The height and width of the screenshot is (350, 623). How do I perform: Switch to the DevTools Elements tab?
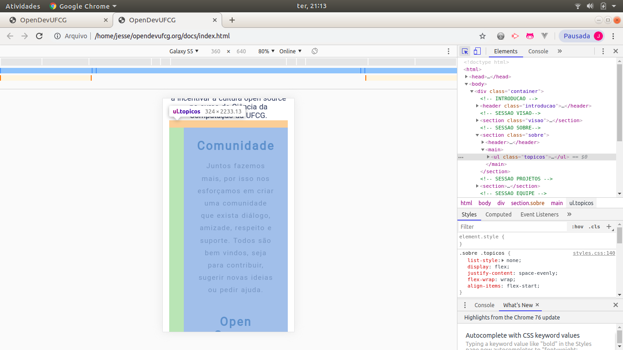click(x=506, y=51)
